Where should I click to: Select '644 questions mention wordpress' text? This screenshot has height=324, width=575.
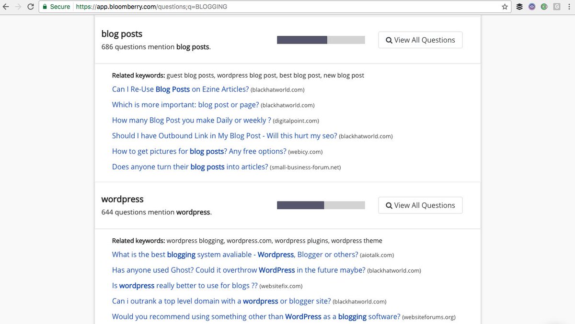pyautogui.click(x=156, y=212)
